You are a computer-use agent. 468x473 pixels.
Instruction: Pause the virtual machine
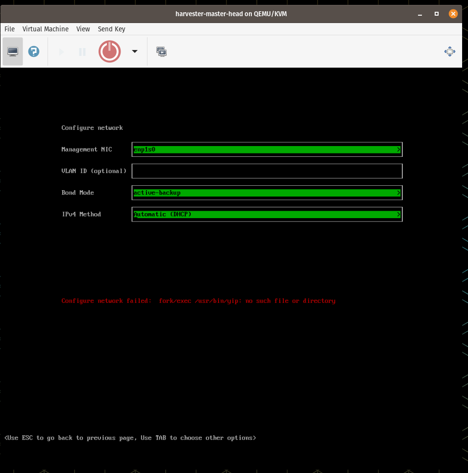tap(82, 52)
